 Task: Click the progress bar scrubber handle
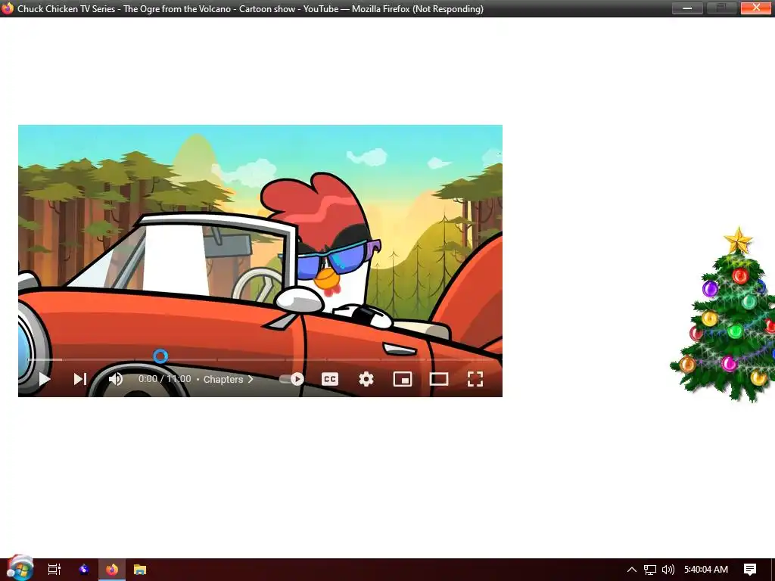[160, 356]
